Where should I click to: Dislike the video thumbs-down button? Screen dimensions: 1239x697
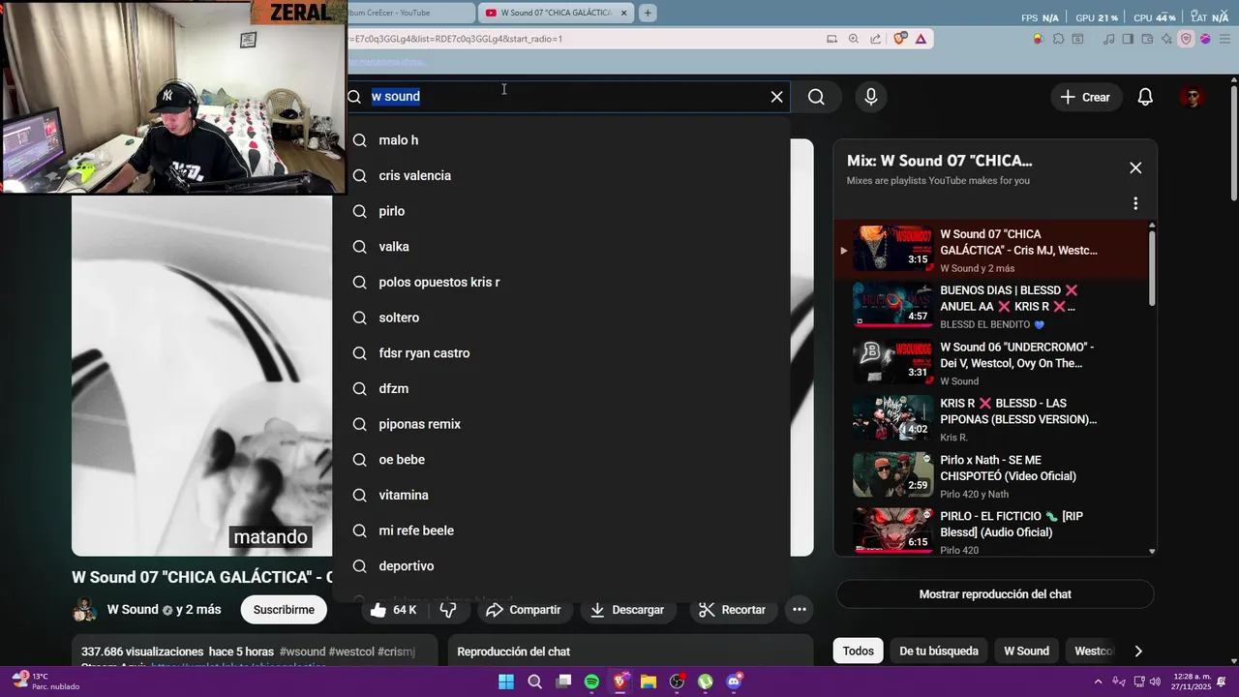point(447,610)
